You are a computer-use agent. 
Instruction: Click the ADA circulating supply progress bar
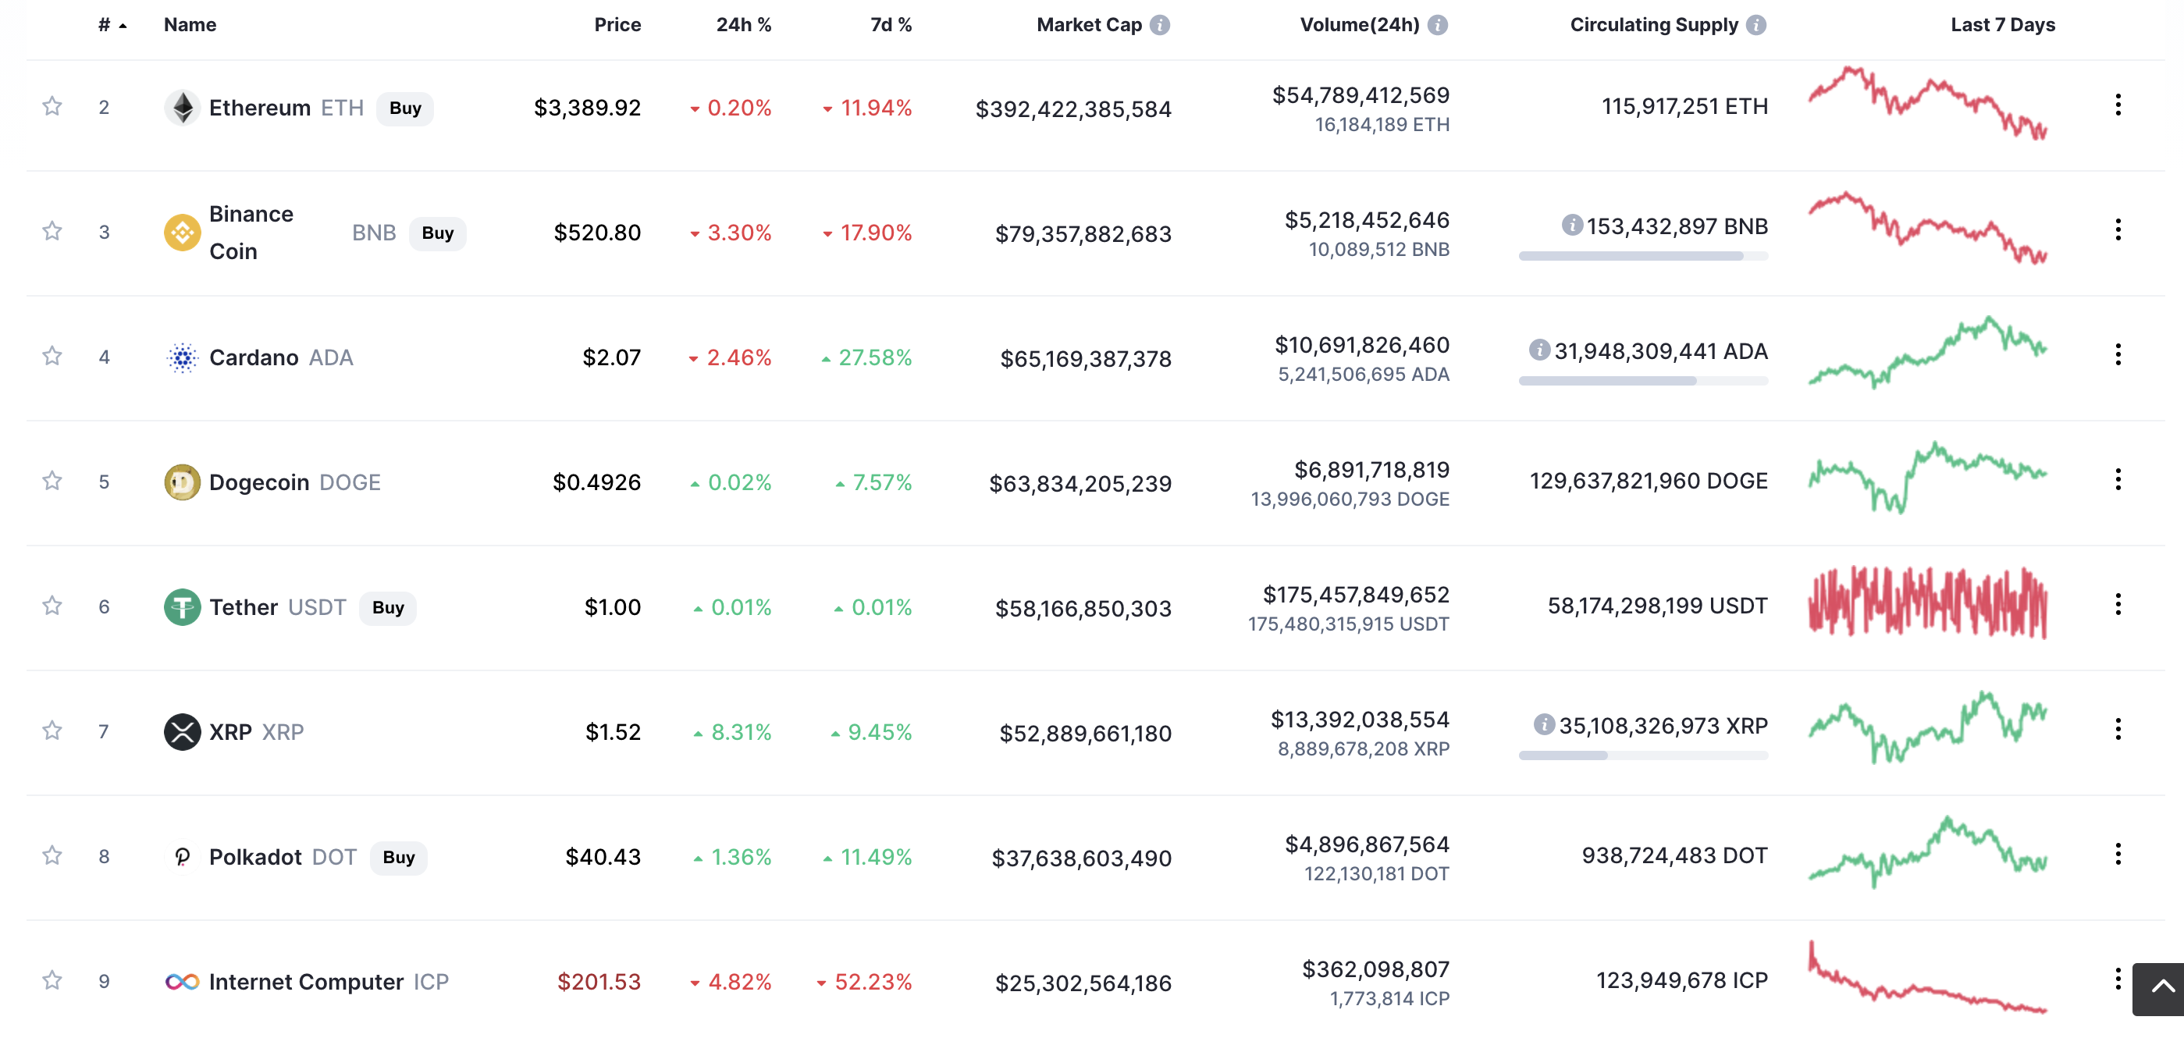[x=1643, y=381]
